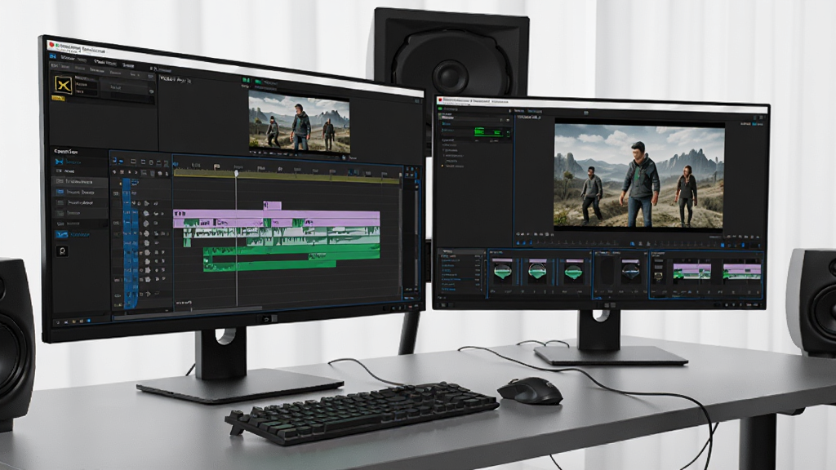The image size is (836, 470).
Task: Open the second green bowl thumbnail
Action: click(x=537, y=269)
